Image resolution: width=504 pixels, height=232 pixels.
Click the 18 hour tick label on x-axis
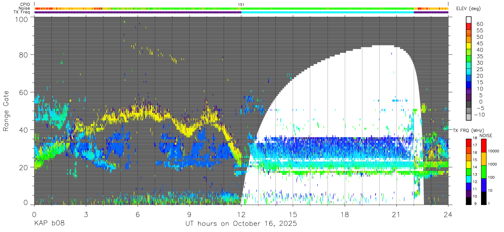(345, 214)
